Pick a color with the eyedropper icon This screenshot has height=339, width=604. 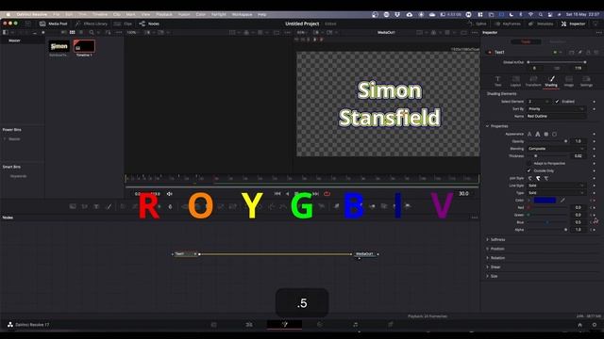click(x=562, y=201)
